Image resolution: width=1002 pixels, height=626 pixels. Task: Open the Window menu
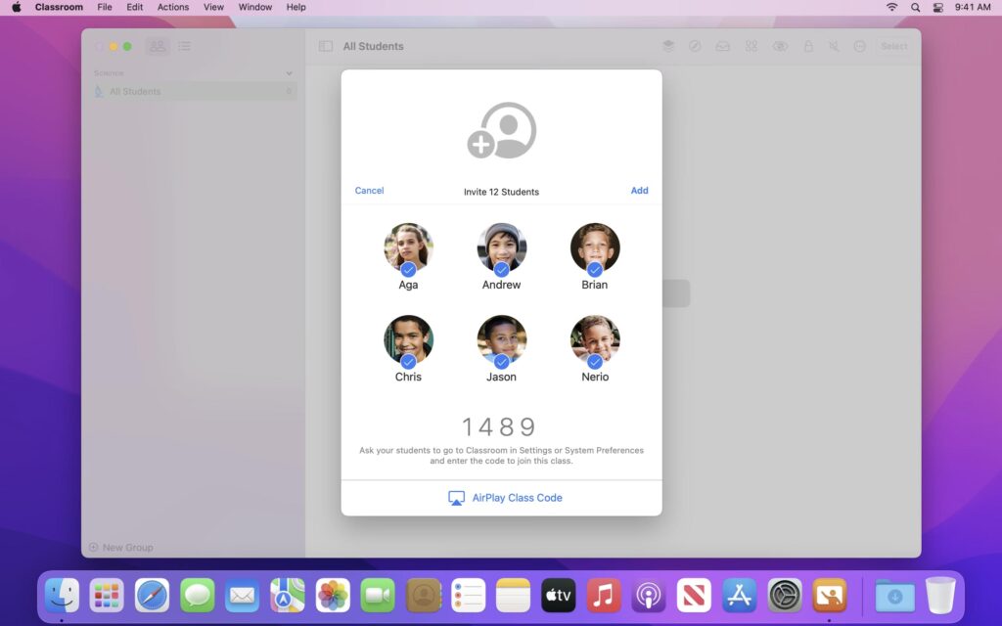point(255,7)
